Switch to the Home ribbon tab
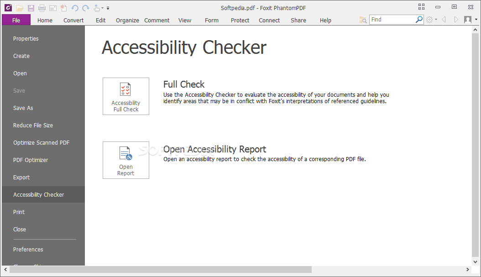 pyautogui.click(x=45, y=20)
